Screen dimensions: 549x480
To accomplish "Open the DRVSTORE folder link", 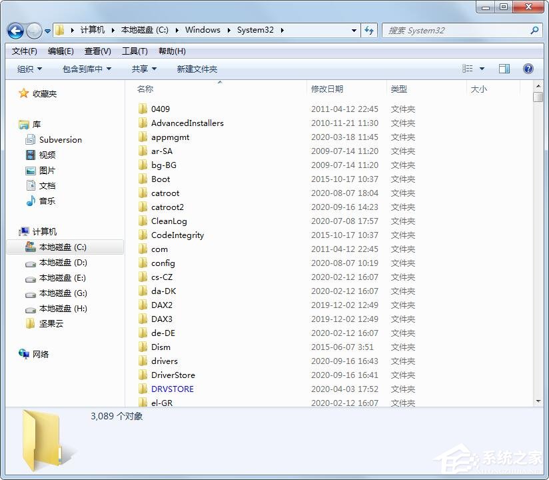I will [172, 389].
